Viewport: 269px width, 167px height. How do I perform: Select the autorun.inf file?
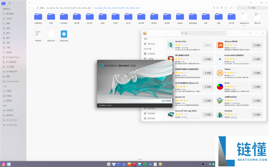[244, 19]
